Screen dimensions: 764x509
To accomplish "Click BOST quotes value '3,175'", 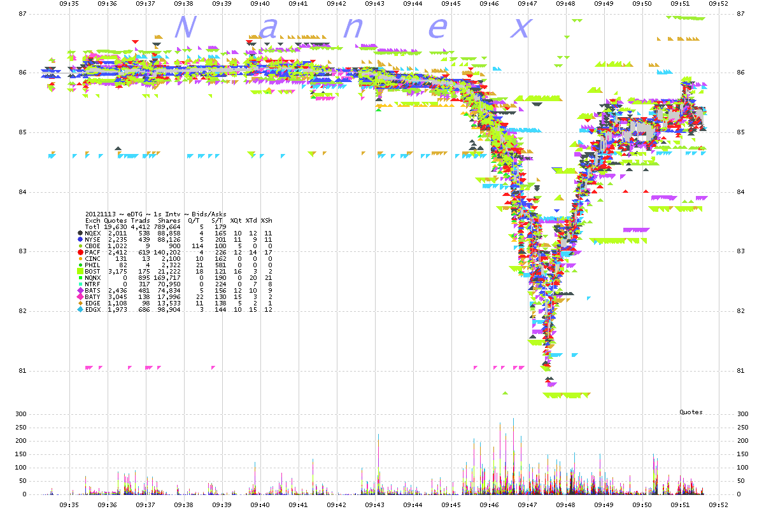I will pos(118,272).
